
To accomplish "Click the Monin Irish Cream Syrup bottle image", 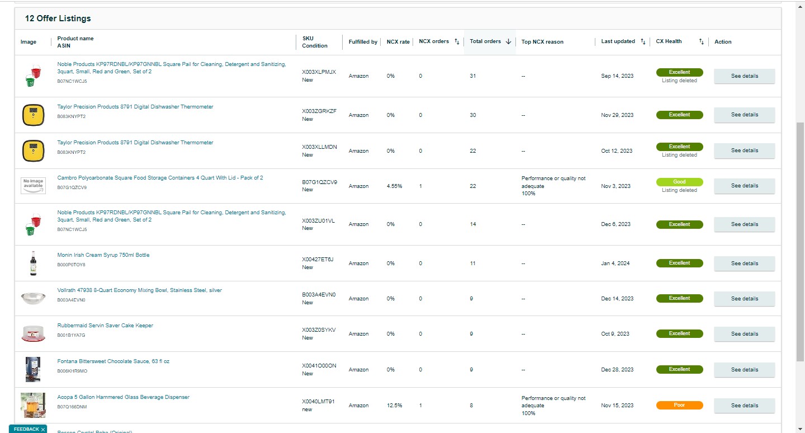I will coord(33,263).
